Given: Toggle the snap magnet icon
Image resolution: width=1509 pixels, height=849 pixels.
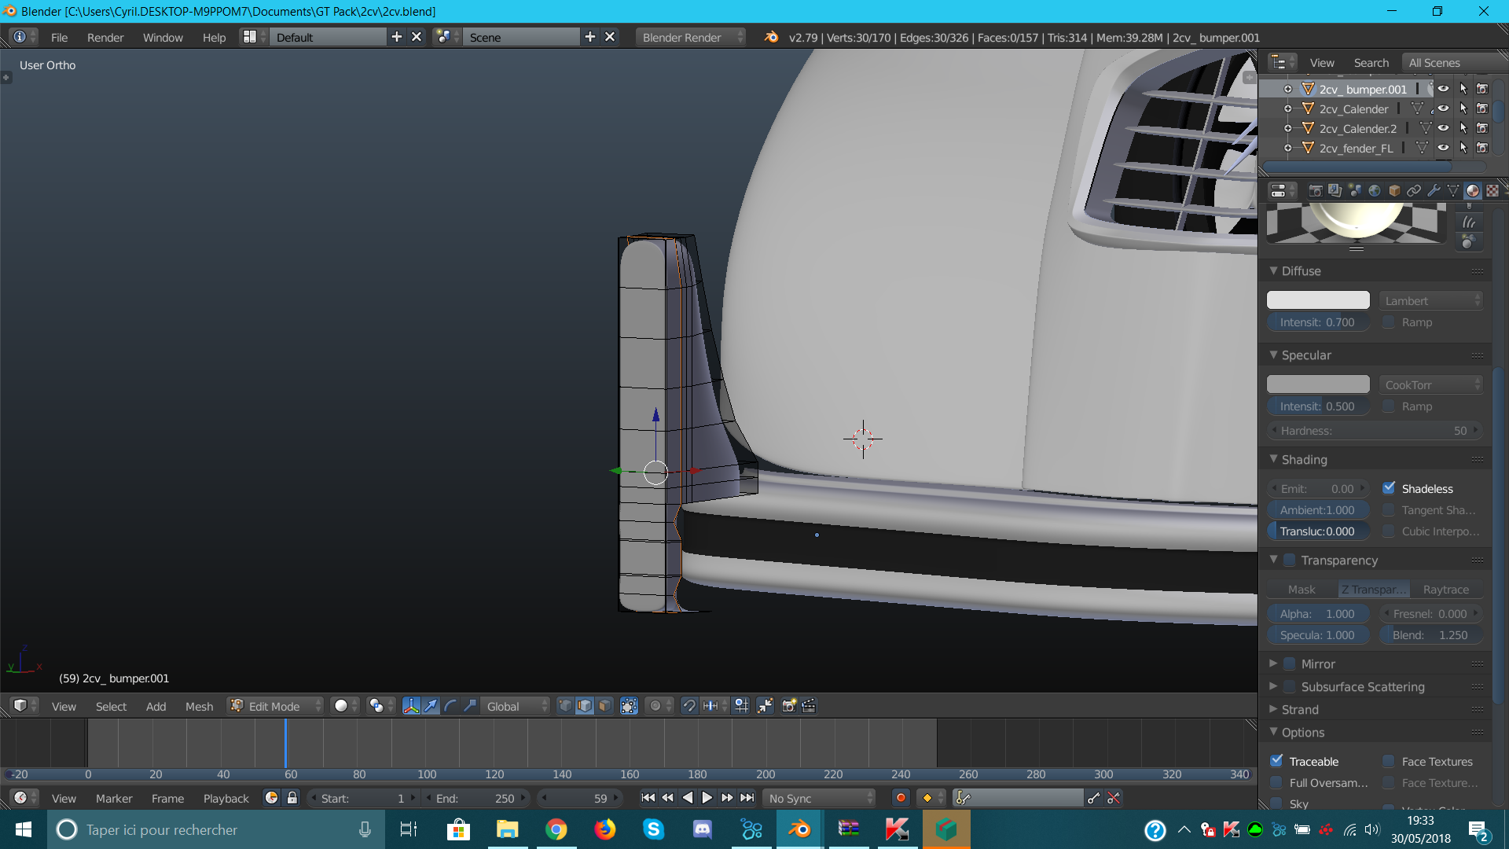Looking at the screenshot, I should click(688, 706).
